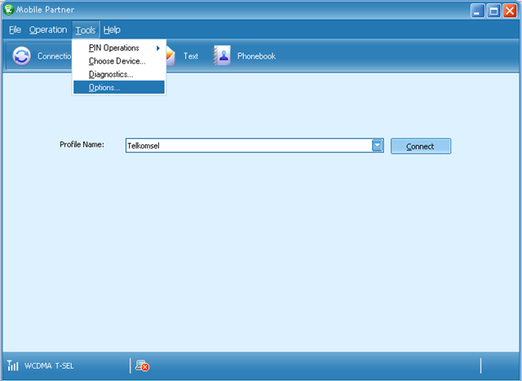Close the Mobile Partner window
This screenshot has width=522, height=381.
(510, 11)
